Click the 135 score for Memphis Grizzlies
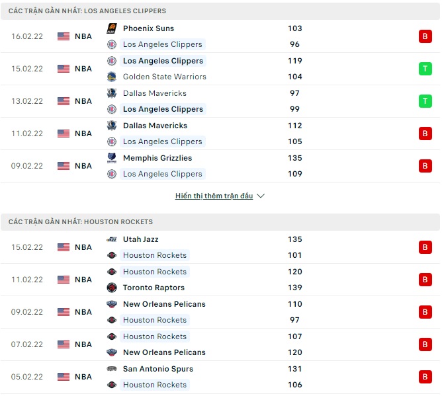 [295, 158]
